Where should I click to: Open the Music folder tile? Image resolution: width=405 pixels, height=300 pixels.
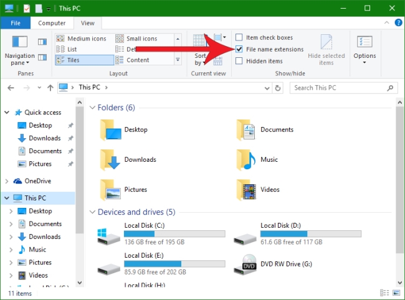pyautogui.click(x=257, y=160)
